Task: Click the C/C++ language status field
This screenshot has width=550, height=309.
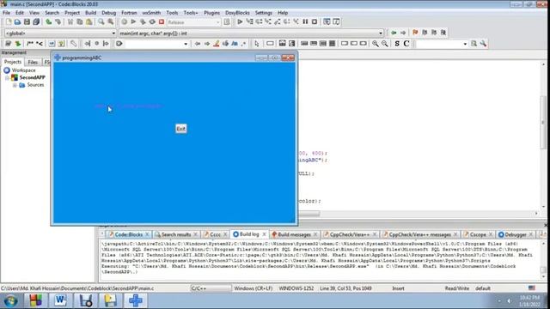Action: tap(211, 288)
